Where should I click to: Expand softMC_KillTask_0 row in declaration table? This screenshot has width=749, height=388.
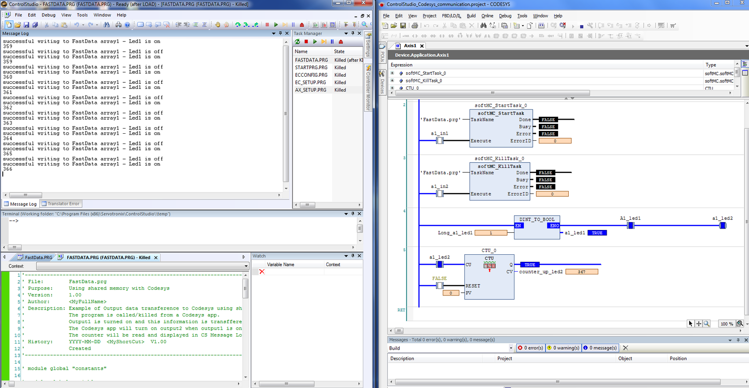pos(392,80)
